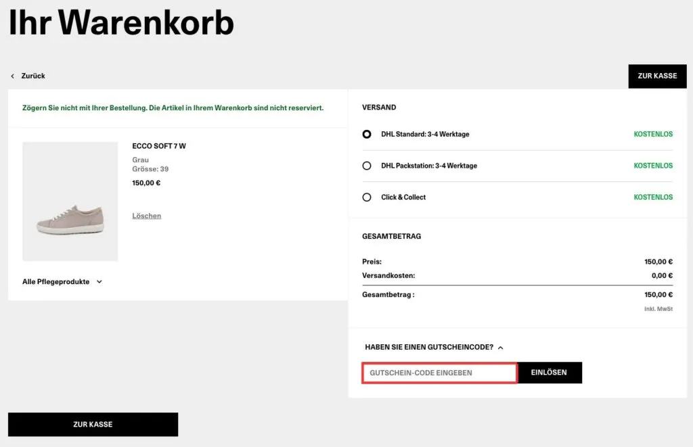Click the upward chevron by the Gutscheincode heading

[x=500, y=347]
